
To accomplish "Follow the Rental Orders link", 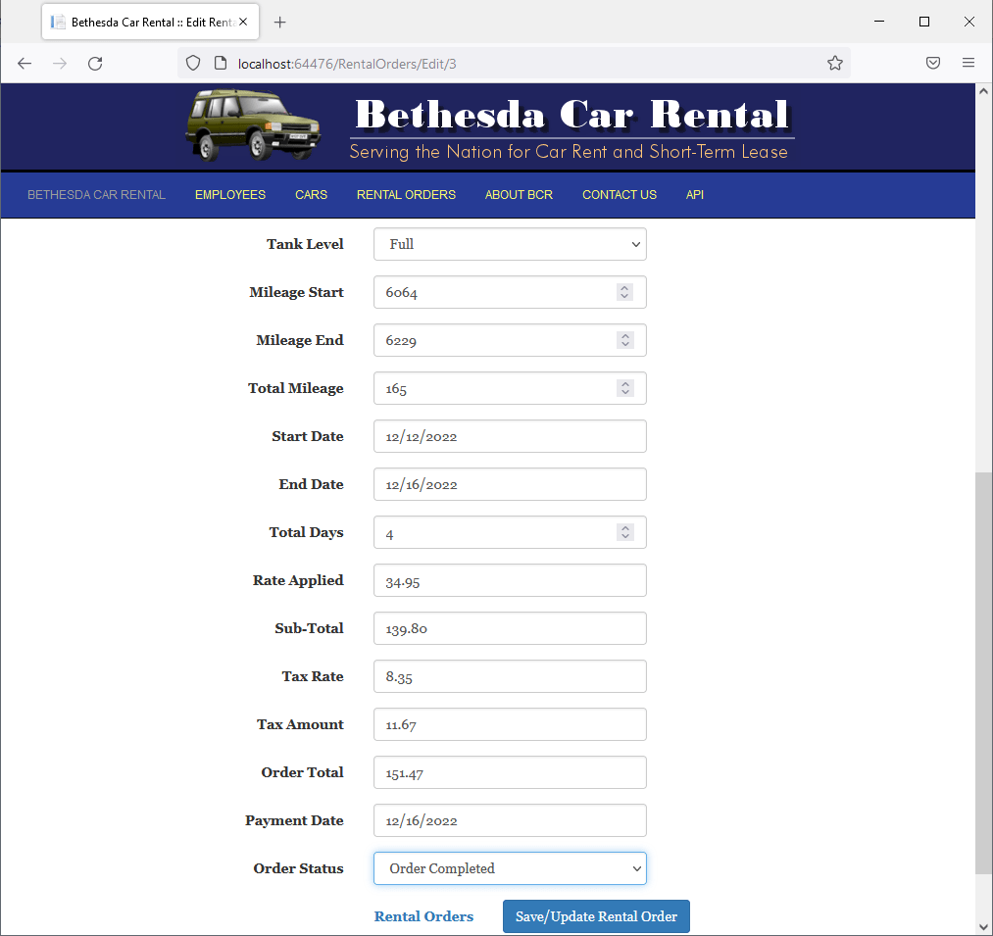I will point(423,915).
